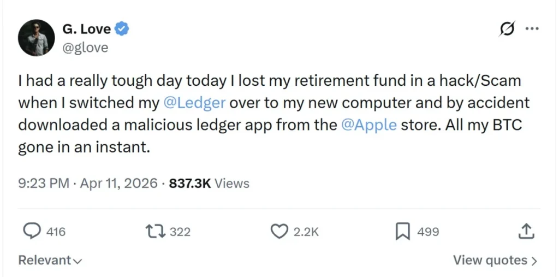This screenshot has height=277, width=559.
Task: Open View quotes chevron link
Action: pos(495,261)
